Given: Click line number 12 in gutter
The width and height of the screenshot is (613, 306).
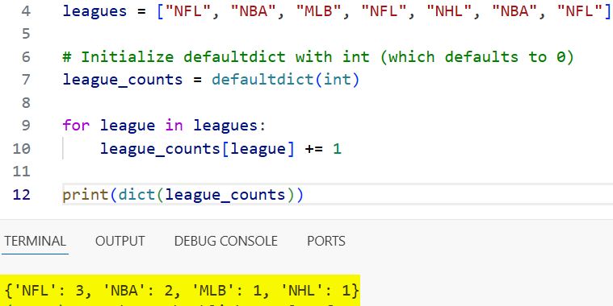Looking at the screenshot, I should (22, 195).
